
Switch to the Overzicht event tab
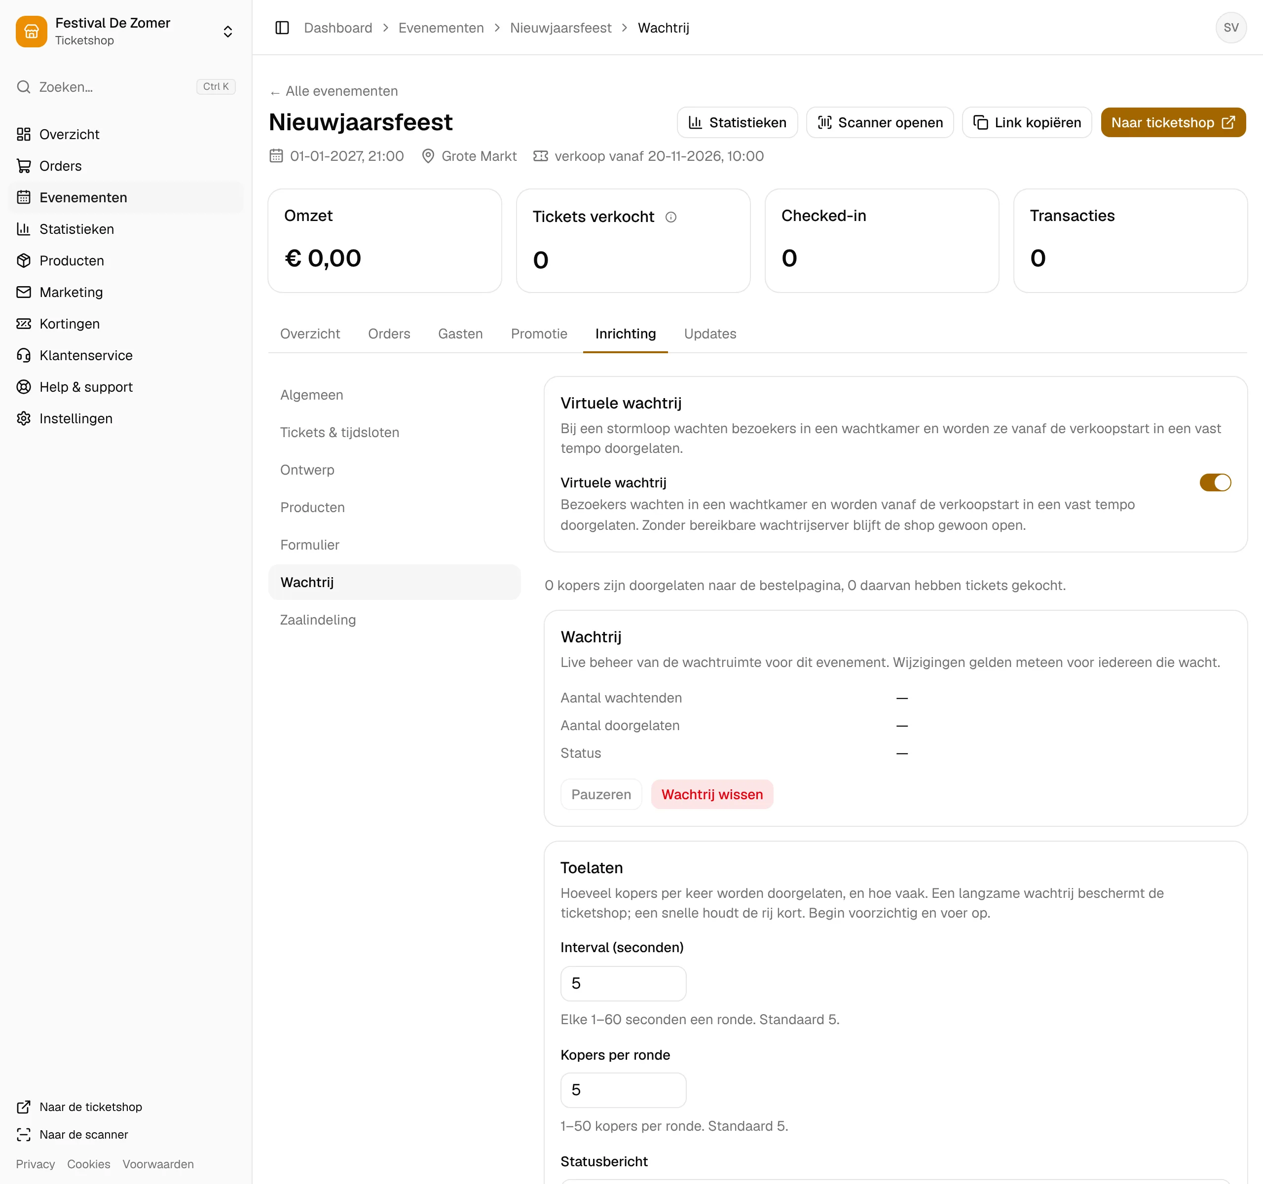point(310,334)
